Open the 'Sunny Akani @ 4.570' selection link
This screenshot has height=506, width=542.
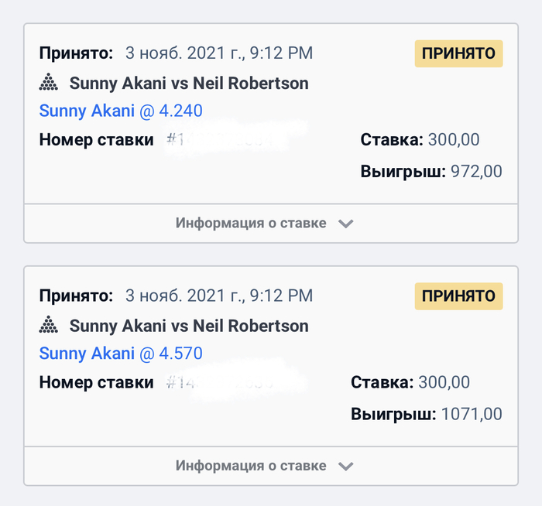coord(121,354)
